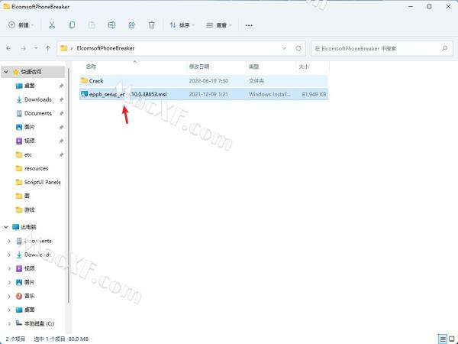Expand Videos (视频) under This PC
Viewport: 458px width, 344px height.
pos(9,268)
